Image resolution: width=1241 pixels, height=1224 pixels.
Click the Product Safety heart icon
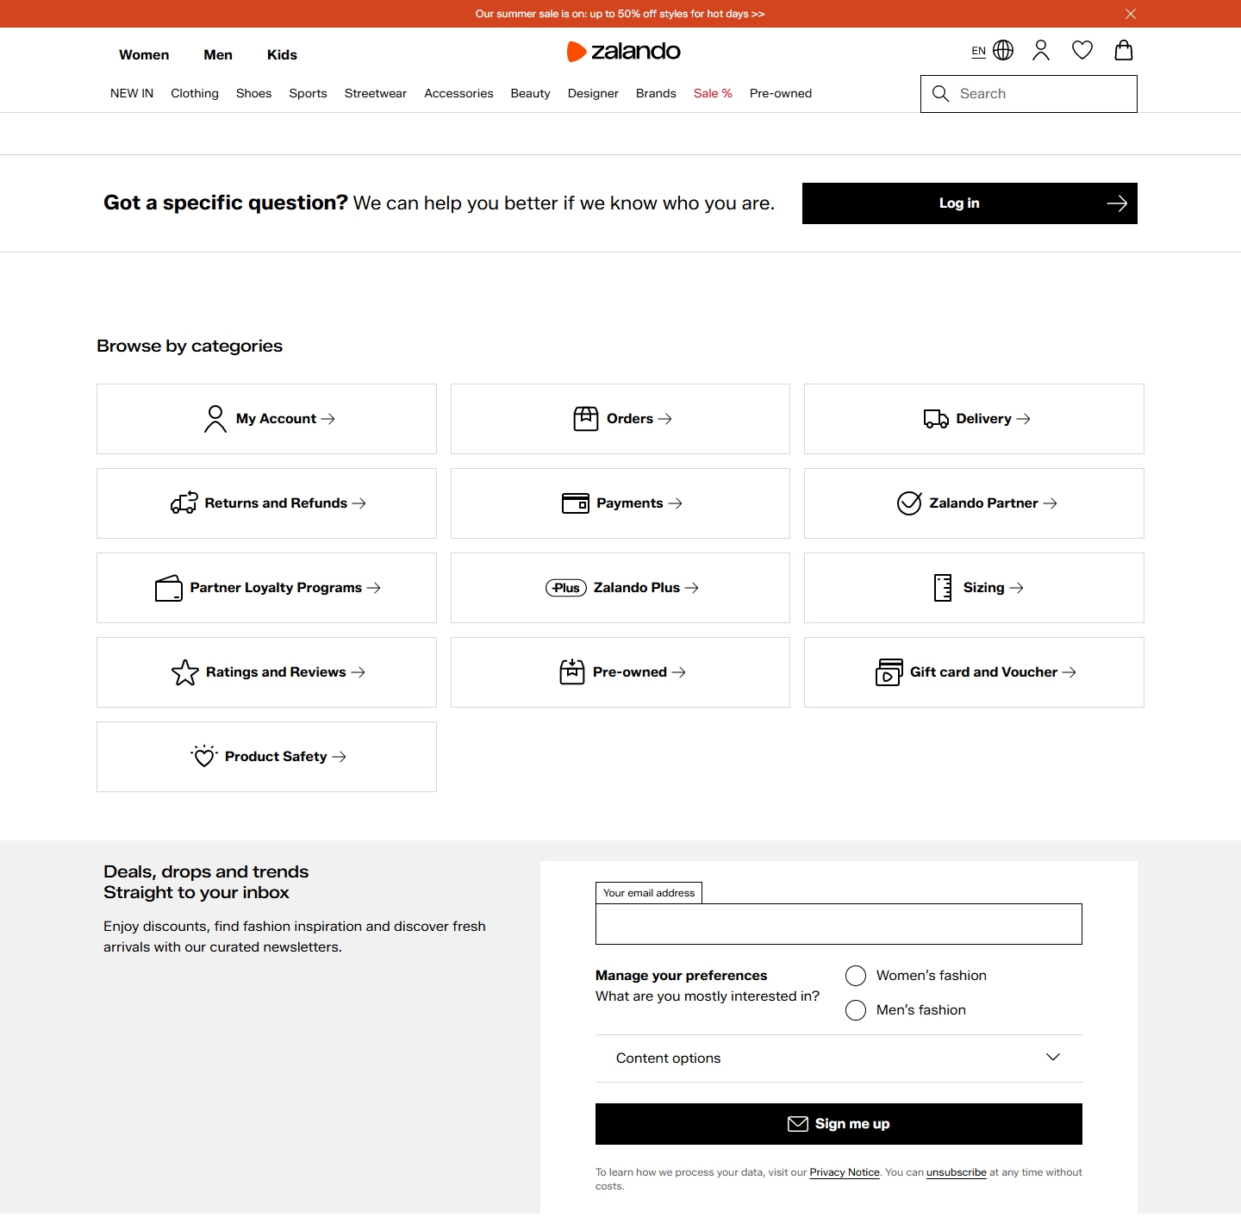[204, 757]
